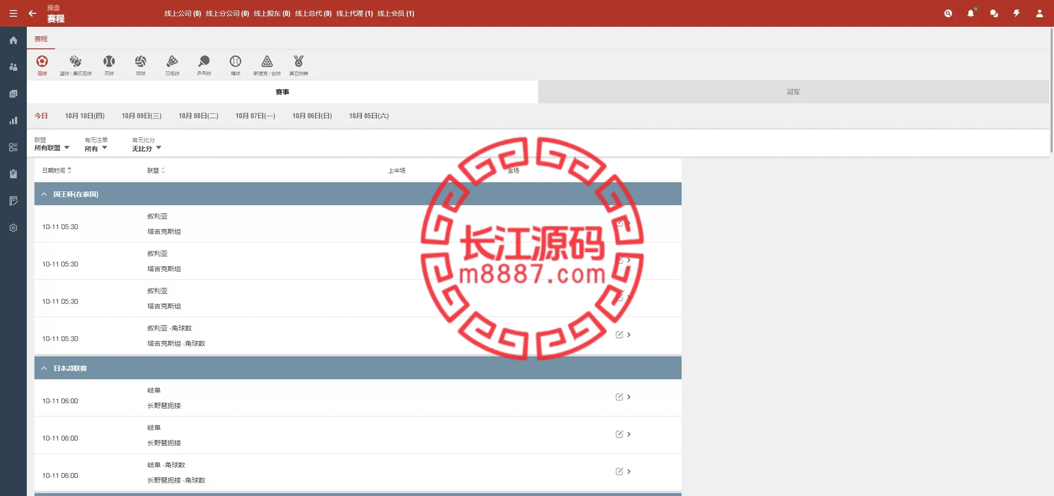Select the 乒乓球 table tennis icon
The image size is (1054, 496).
[204, 66]
